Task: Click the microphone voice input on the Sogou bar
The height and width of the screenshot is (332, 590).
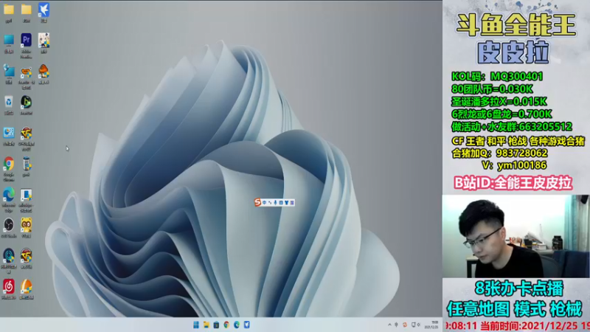Action: point(275,202)
